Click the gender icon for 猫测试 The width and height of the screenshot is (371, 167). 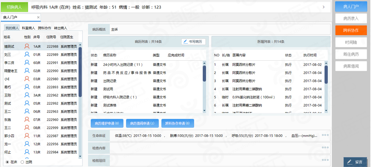[x=27, y=46]
